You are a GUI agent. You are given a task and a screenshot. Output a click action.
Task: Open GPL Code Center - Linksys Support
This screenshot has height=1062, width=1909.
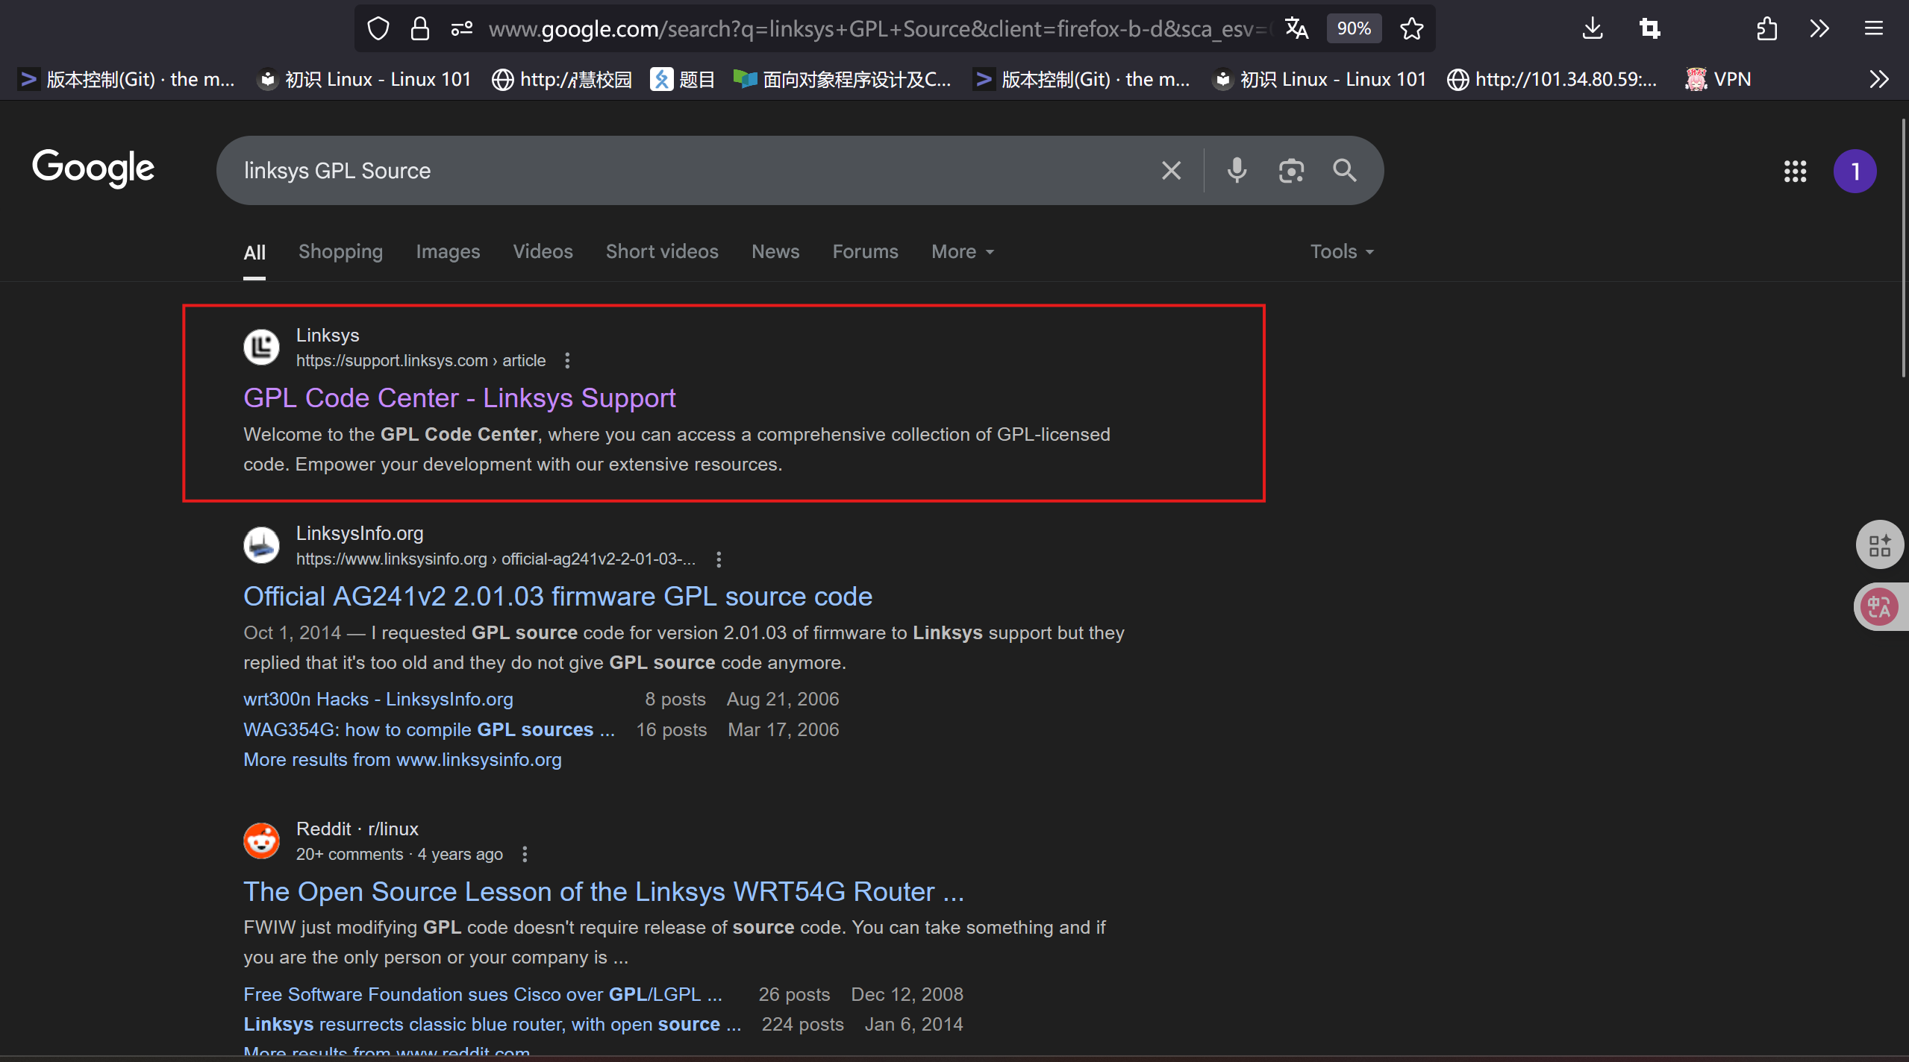(x=459, y=398)
